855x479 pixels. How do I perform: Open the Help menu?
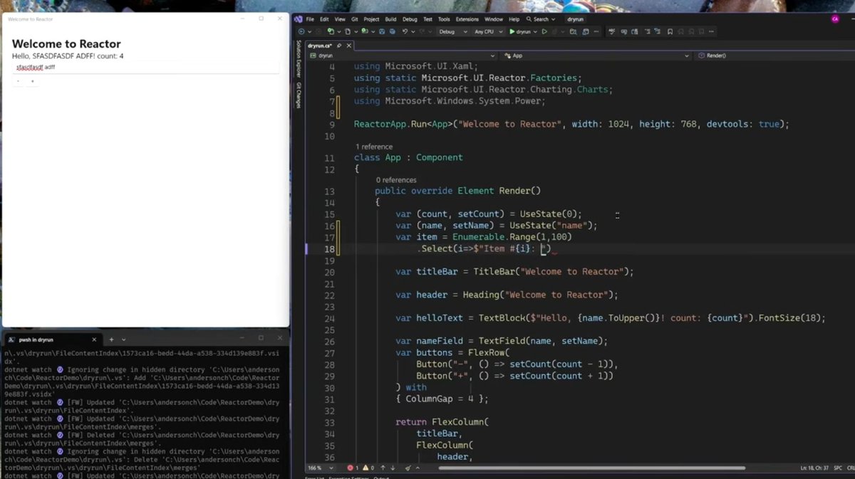[x=514, y=19]
